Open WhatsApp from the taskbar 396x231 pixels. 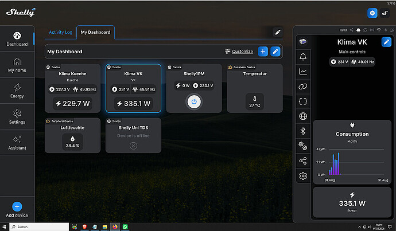(125, 227)
